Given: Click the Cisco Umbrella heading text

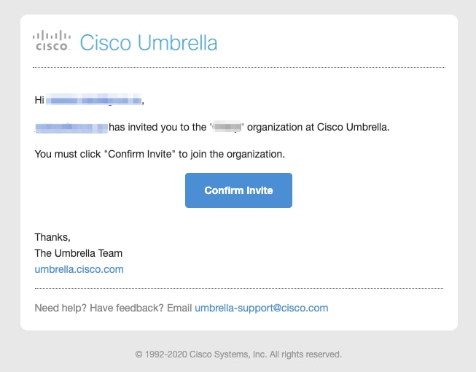Looking at the screenshot, I should [149, 42].
